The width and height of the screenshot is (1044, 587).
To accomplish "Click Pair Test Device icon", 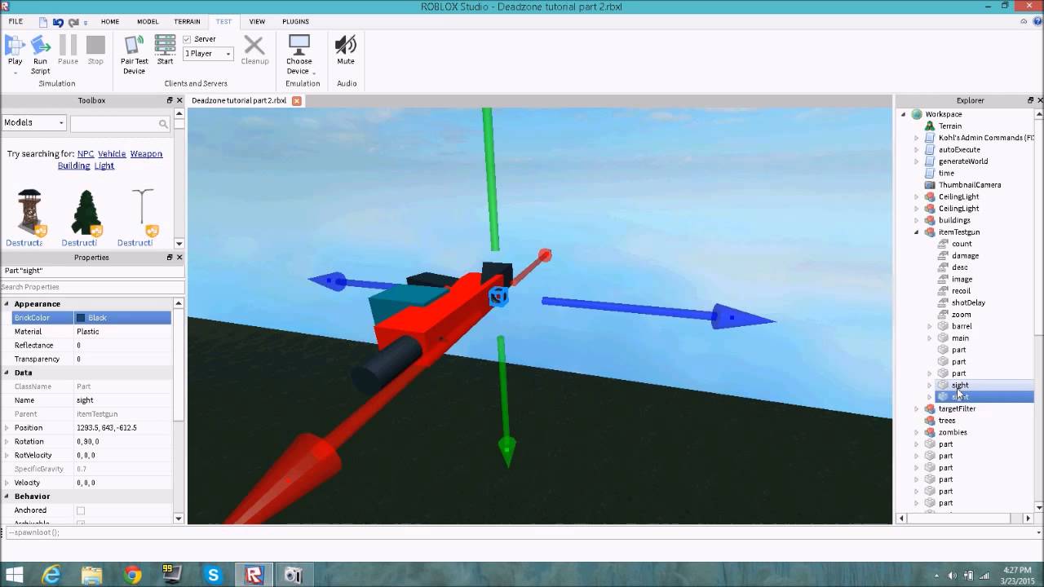I will pyautogui.click(x=134, y=46).
